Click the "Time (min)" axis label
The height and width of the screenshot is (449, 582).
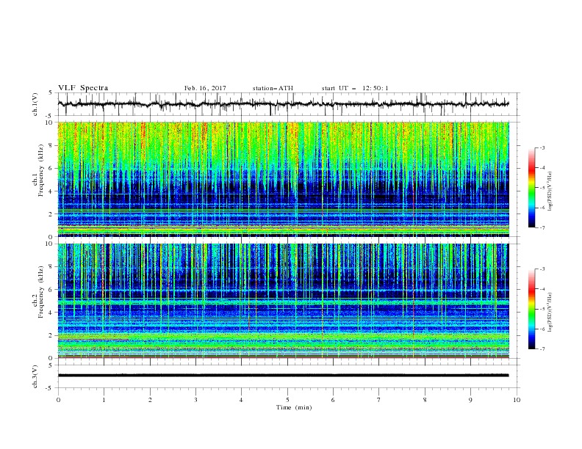tap(294, 407)
